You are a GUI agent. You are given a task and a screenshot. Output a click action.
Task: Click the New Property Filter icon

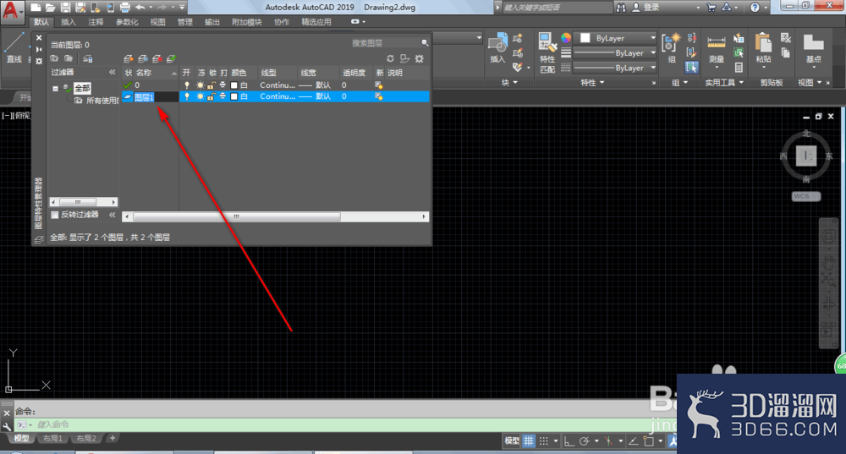tap(54, 58)
